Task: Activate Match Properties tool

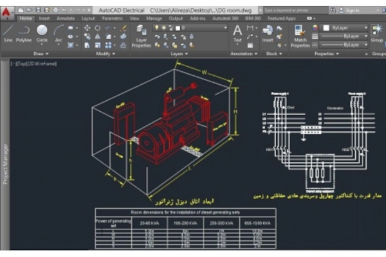Action: coord(300,36)
